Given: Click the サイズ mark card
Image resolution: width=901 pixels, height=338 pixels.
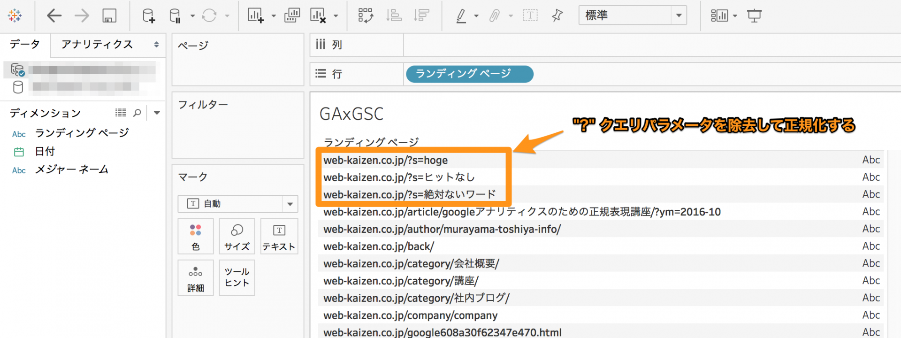Looking at the screenshot, I should [237, 236].
